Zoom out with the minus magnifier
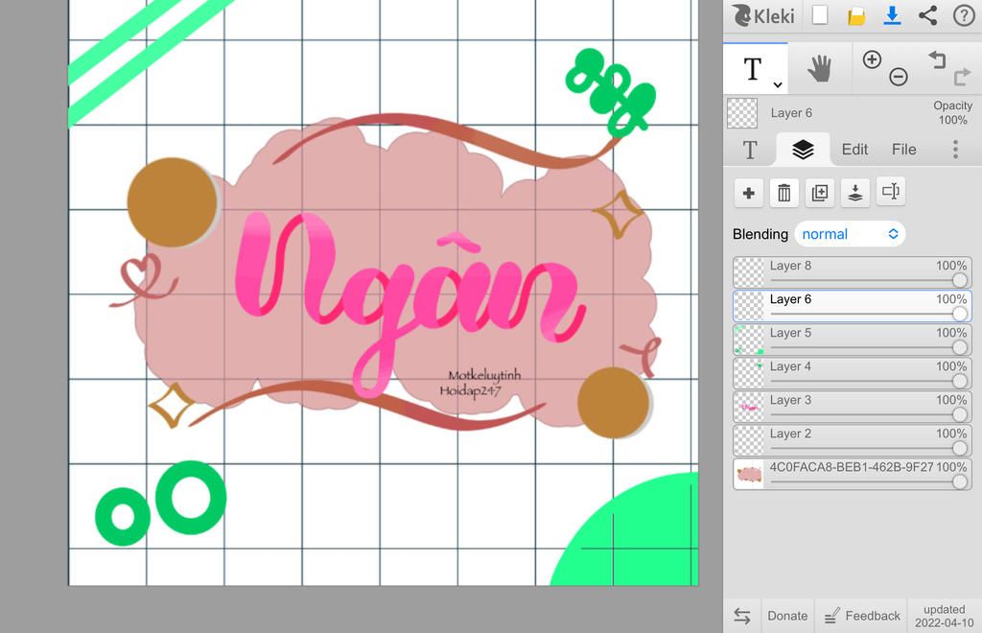982x633 pixels. [898, 77]
